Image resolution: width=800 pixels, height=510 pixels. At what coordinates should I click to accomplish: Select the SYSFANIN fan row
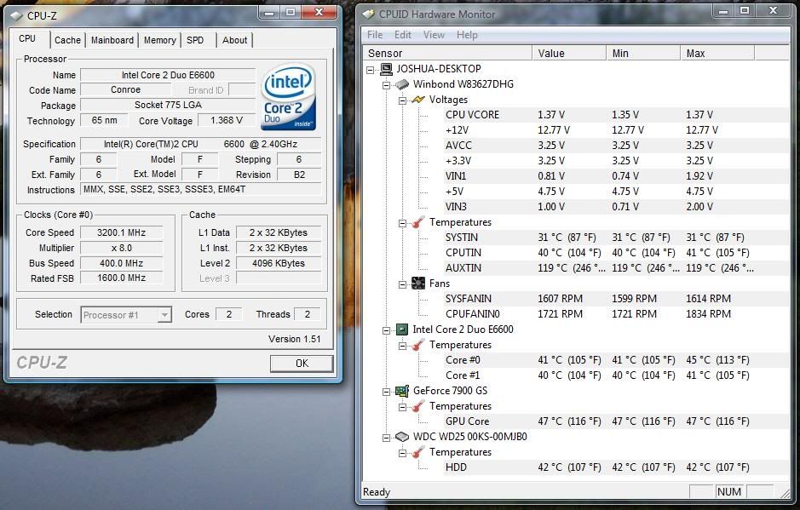616,298
